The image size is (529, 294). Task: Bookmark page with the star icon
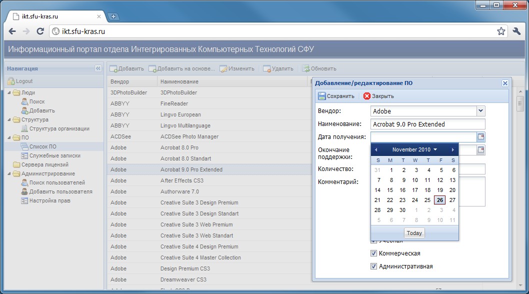coord(501,31)
